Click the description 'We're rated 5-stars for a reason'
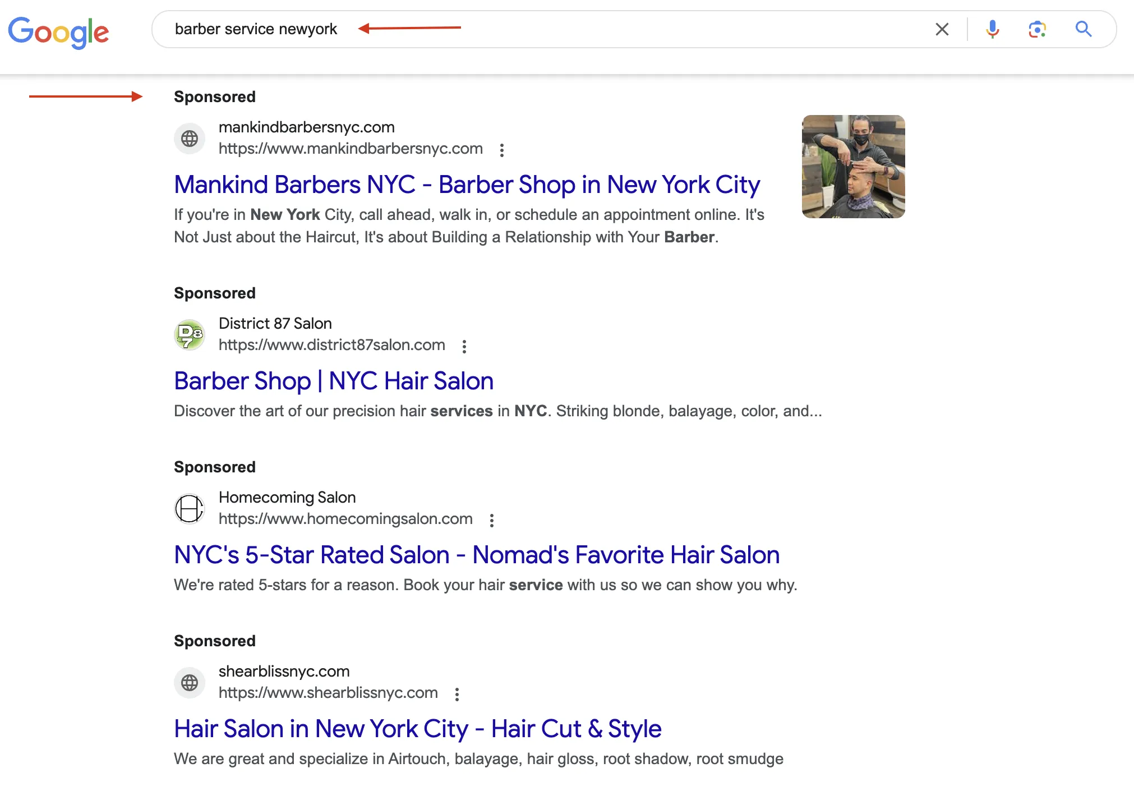The image size is (1134, 800). (x=486, y=585)
